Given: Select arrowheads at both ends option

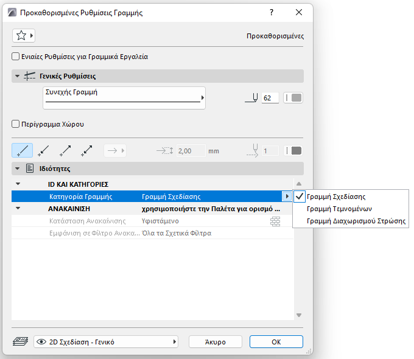Looking at the screenshot, I should pos(86,150).
